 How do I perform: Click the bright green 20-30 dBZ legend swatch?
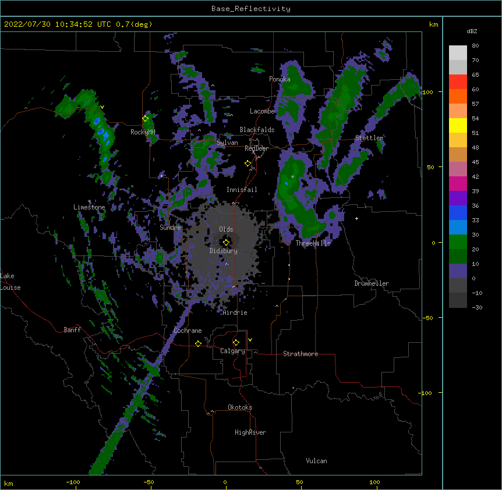[458, 242]
